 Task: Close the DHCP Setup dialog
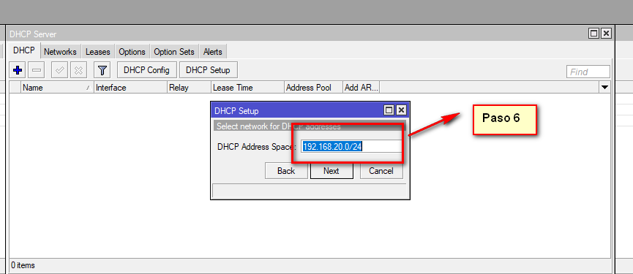tap(401, 110)
